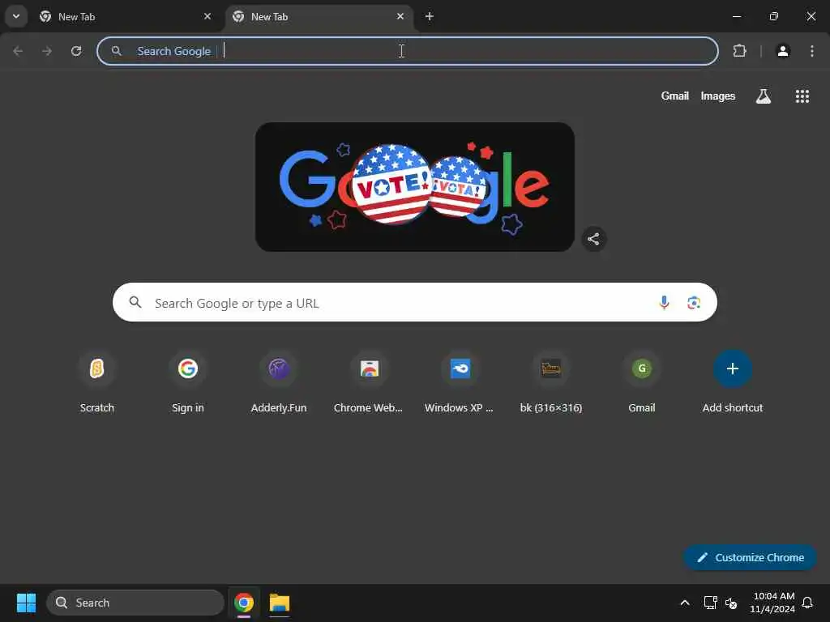Image resolution: width=830 pixels, height=622 pixels.
Task: Open the tab search dropdown arrow
Action: coord(16,16)
